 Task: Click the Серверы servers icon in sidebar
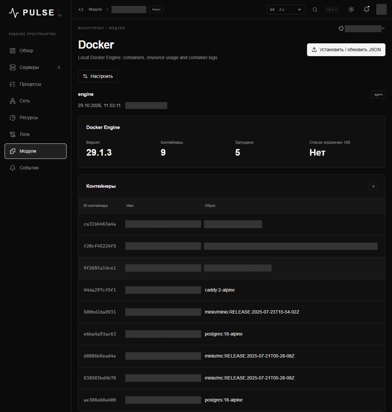click(x=12, y=67)
